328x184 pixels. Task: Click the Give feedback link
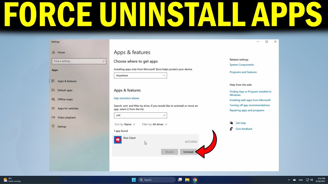(x=244, y=129)
